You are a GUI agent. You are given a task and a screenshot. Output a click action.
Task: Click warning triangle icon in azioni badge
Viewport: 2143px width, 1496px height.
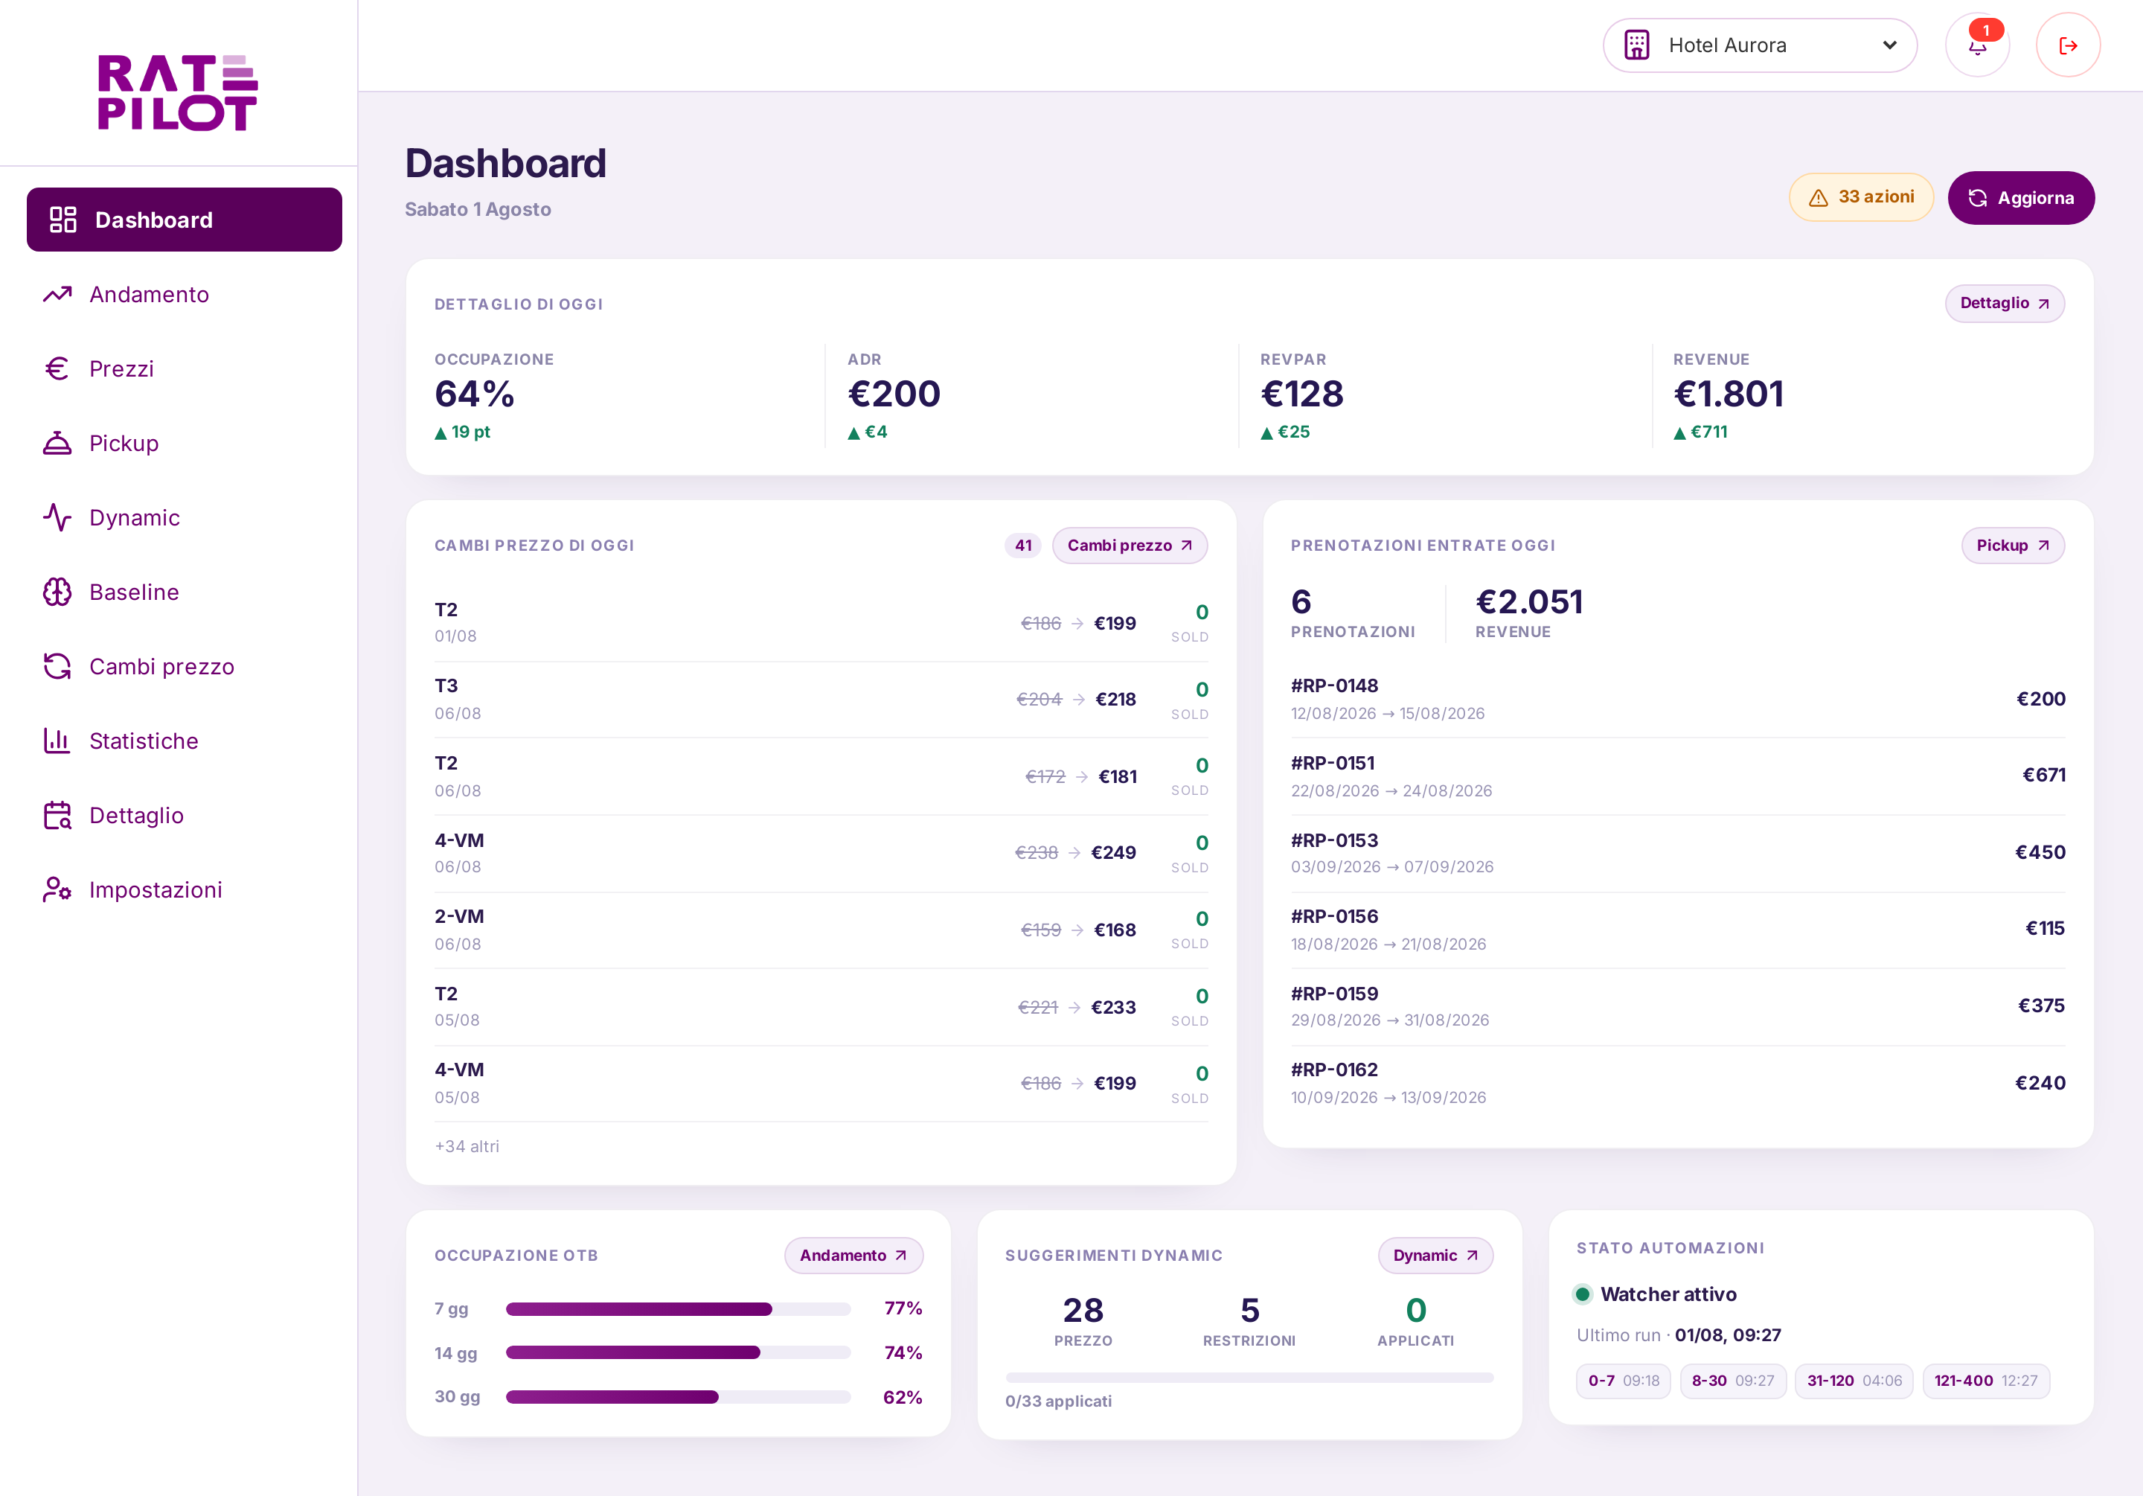[x=1818, y=198]
